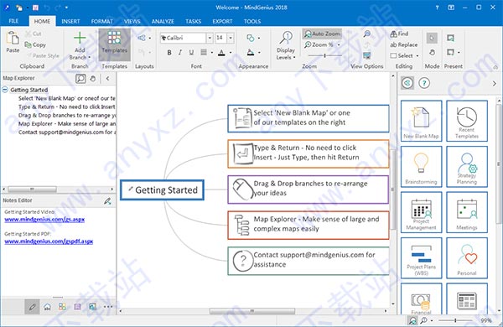Toggle the Auto Zoom button

(x=322, y=34)
